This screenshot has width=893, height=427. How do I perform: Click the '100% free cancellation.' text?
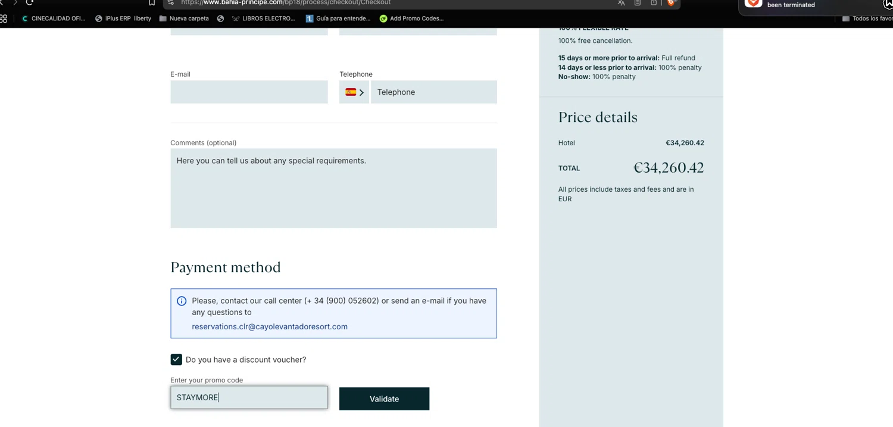pos(595,40)
